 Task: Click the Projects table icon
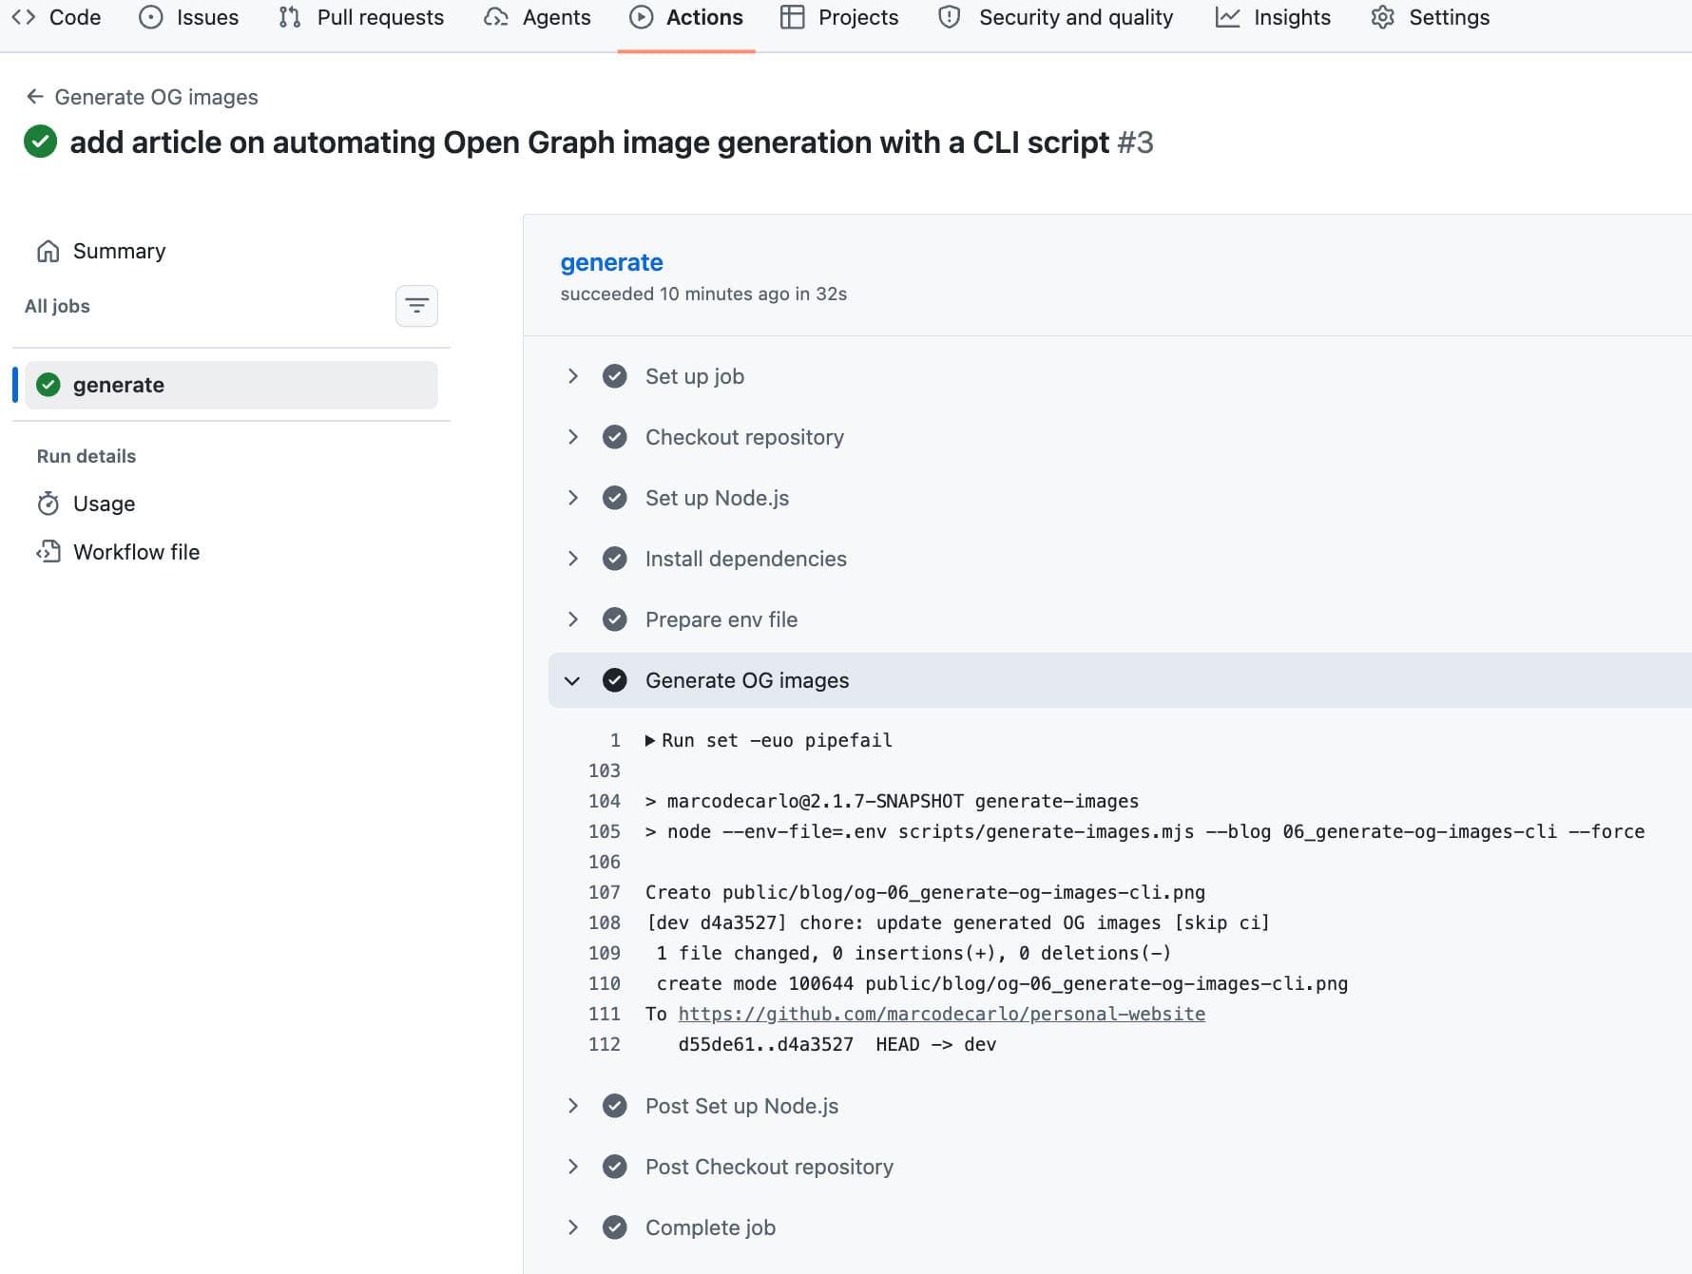pos(793,17)
